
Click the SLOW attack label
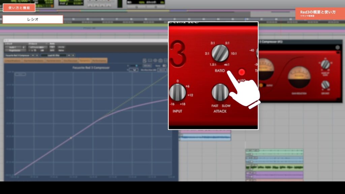click(226, 106)
